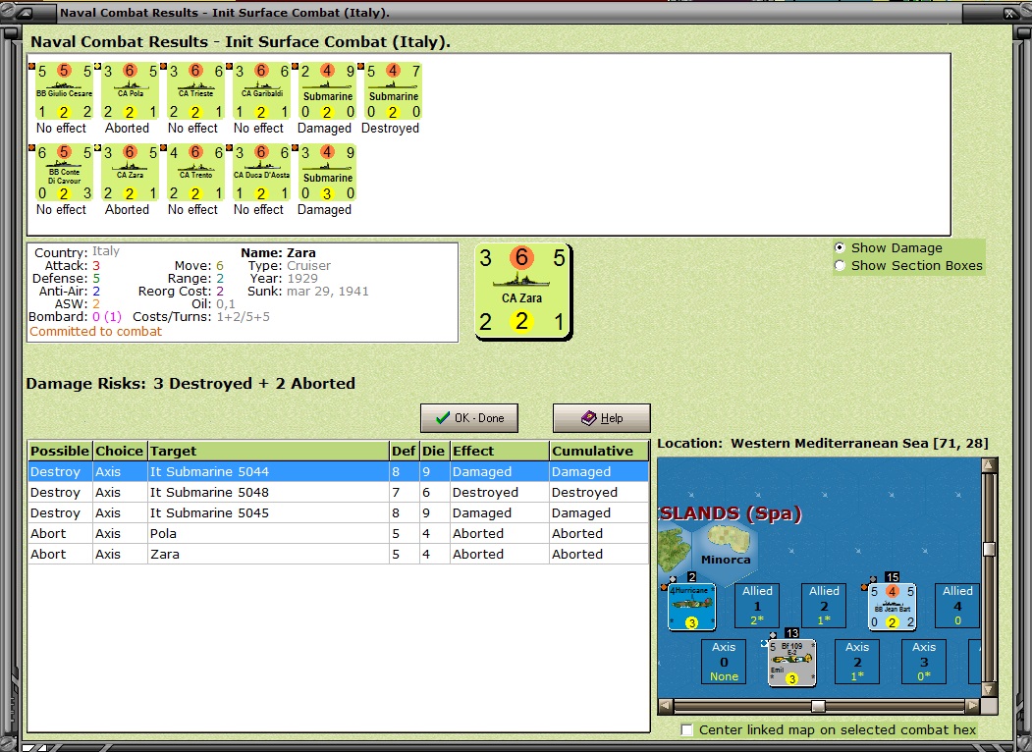Select the CA Garibaldi unit counter
This screenshot has height=752, width=1032.
261,90
